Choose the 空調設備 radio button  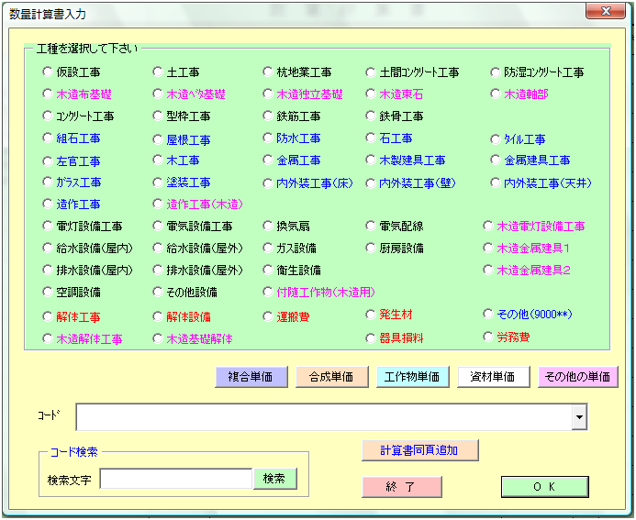(x=48, y=292)
